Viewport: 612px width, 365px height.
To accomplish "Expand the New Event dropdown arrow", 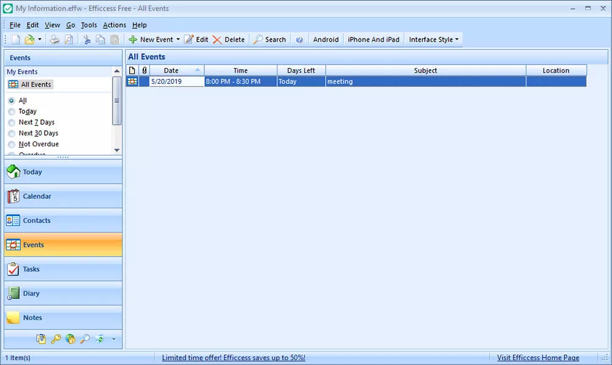I will point(178,39).
